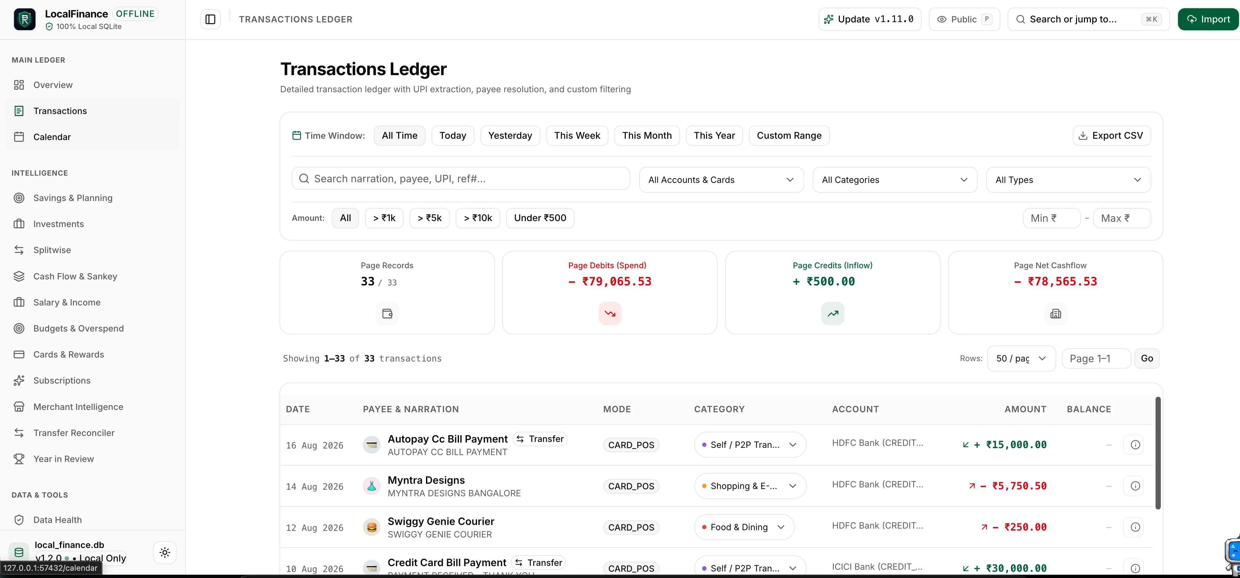Open the All Accounts & Cards dropdown
This screenshot has width=1240, height=578.
tap(721, 180)
